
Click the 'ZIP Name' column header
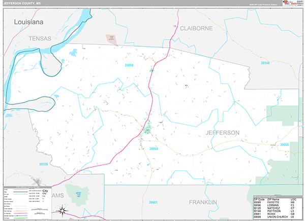pyautogui.click(x=273, y=199)
